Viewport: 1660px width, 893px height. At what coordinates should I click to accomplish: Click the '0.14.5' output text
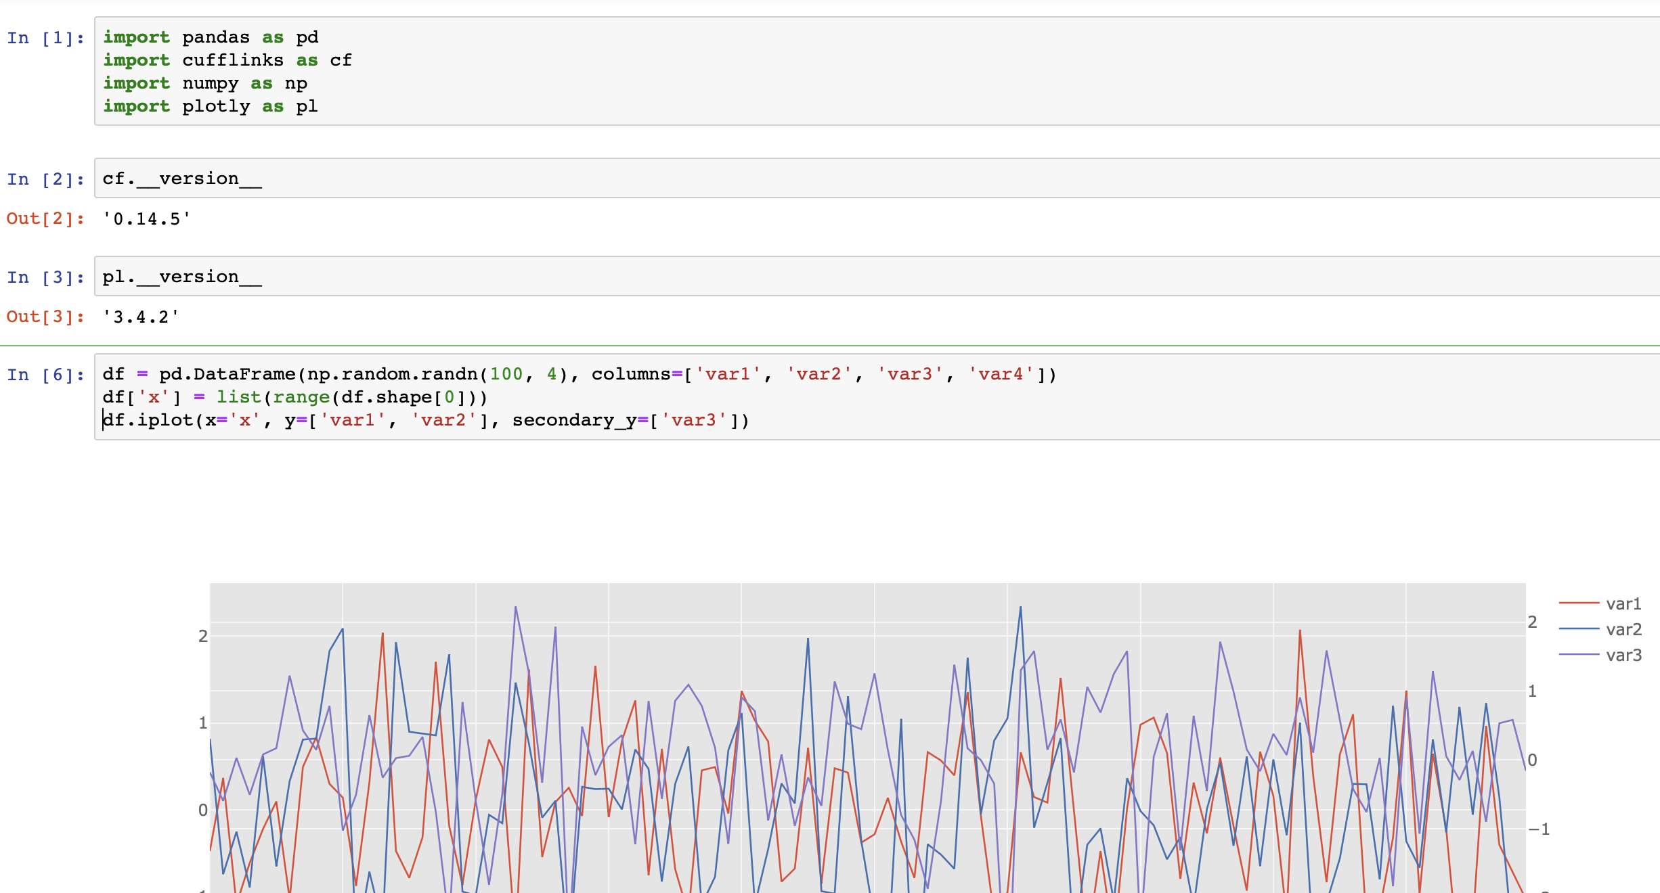tap(147, 219)
